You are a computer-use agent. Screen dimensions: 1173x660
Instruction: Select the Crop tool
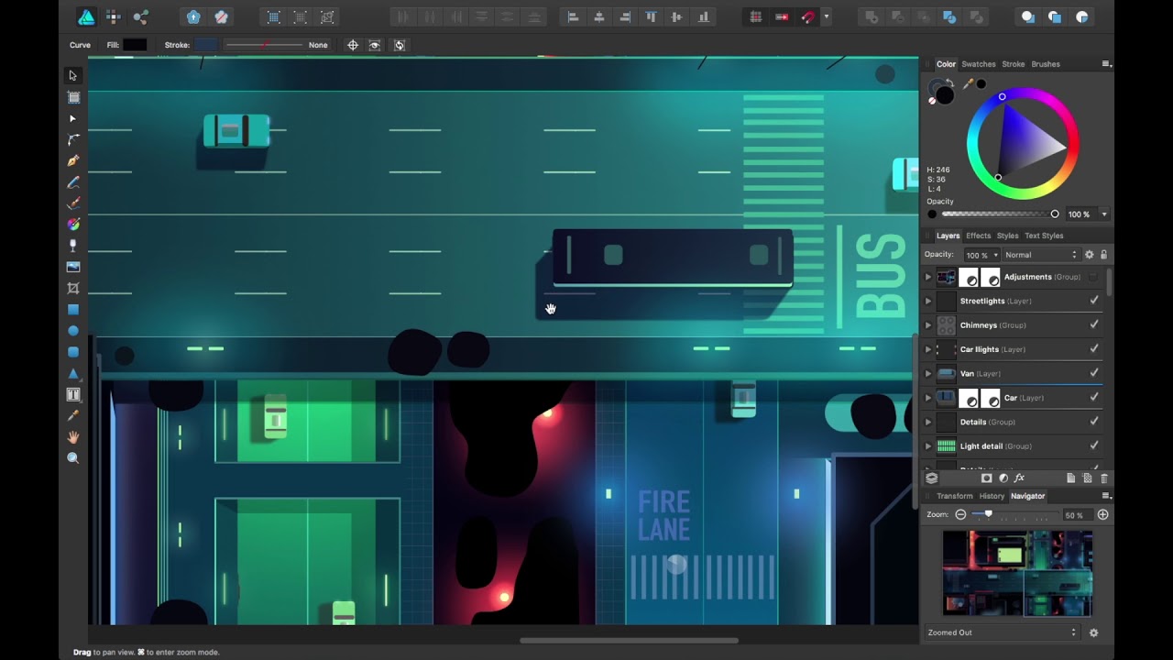[73, 288]
